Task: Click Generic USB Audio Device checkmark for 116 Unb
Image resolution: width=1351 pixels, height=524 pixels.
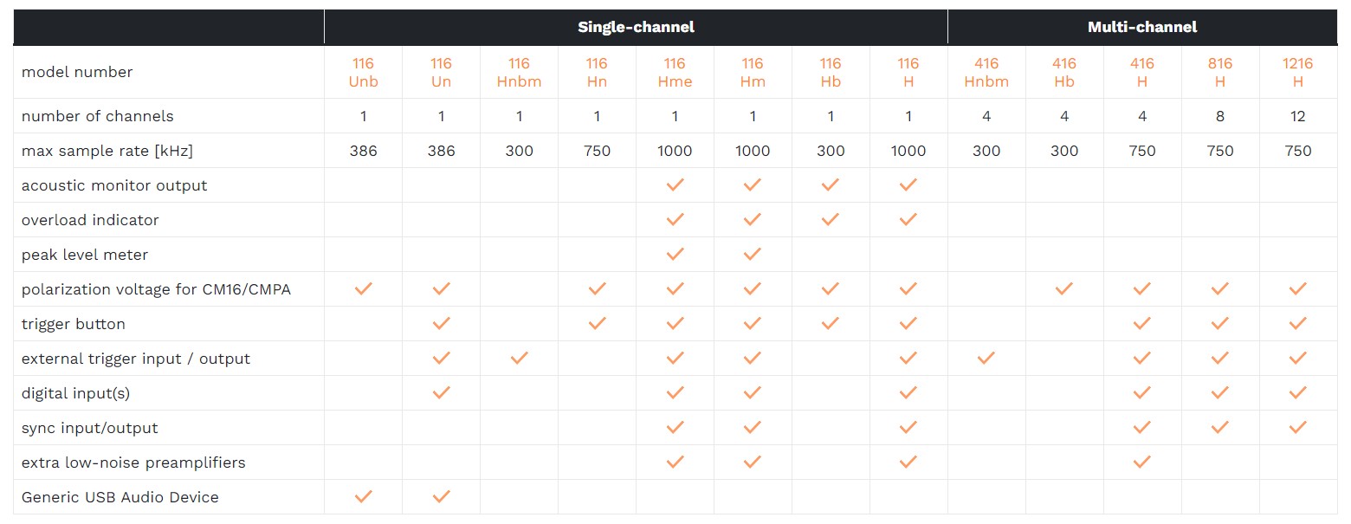Action: 364,496
